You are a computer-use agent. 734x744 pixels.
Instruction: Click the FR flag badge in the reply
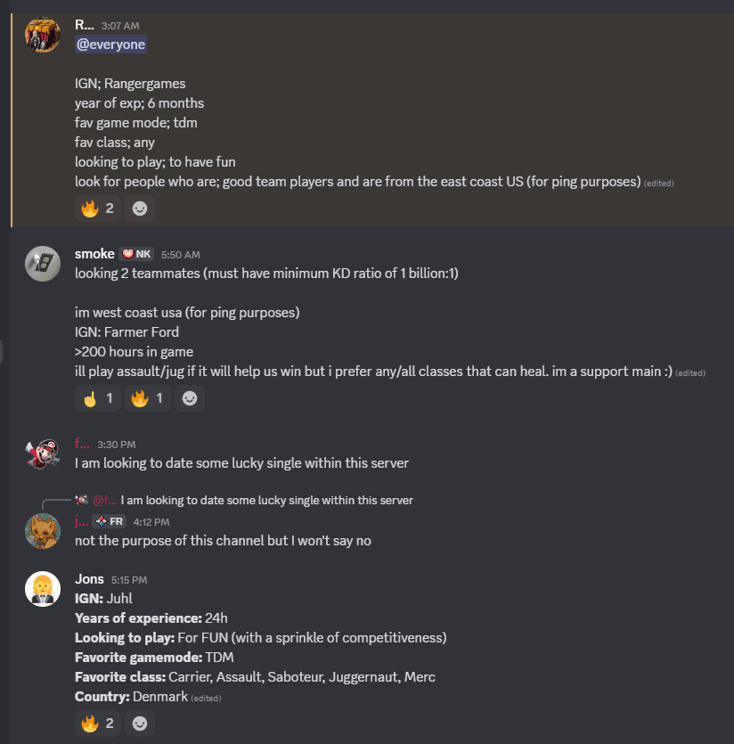110,521
